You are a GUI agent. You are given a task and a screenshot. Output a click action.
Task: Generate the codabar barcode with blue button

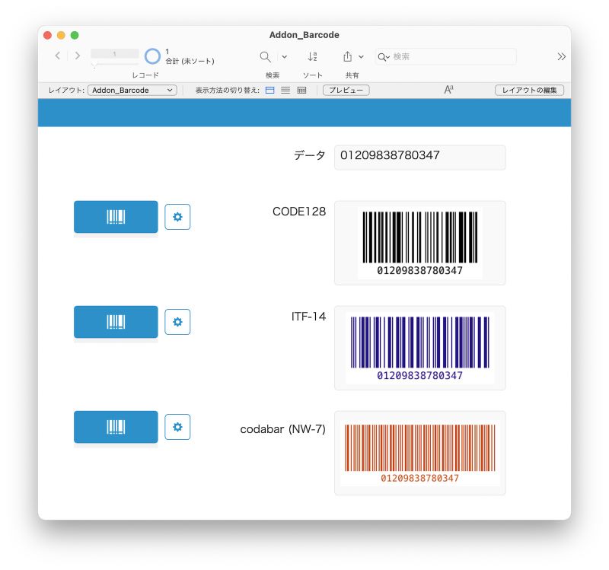116,427
